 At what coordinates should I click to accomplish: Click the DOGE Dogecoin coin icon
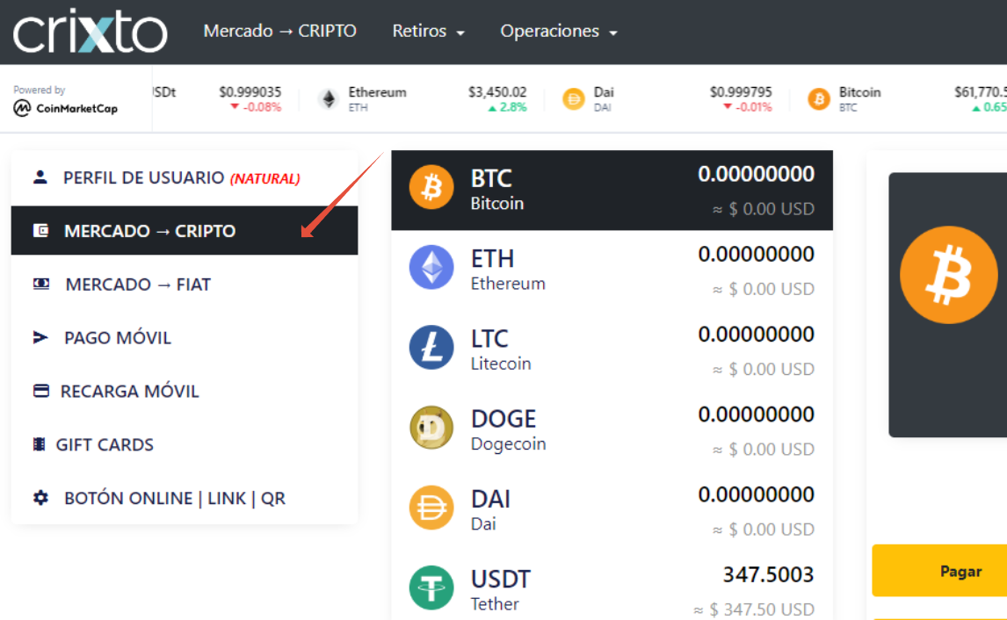431,428
